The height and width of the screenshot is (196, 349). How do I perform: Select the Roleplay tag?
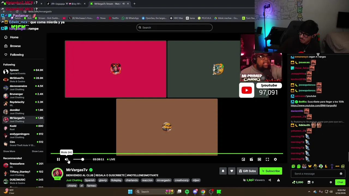tap(116, 180)
